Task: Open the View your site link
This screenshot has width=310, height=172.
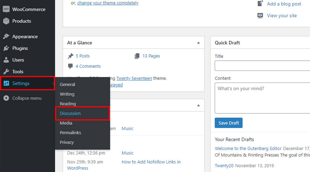Action: [x=282, y=15]
